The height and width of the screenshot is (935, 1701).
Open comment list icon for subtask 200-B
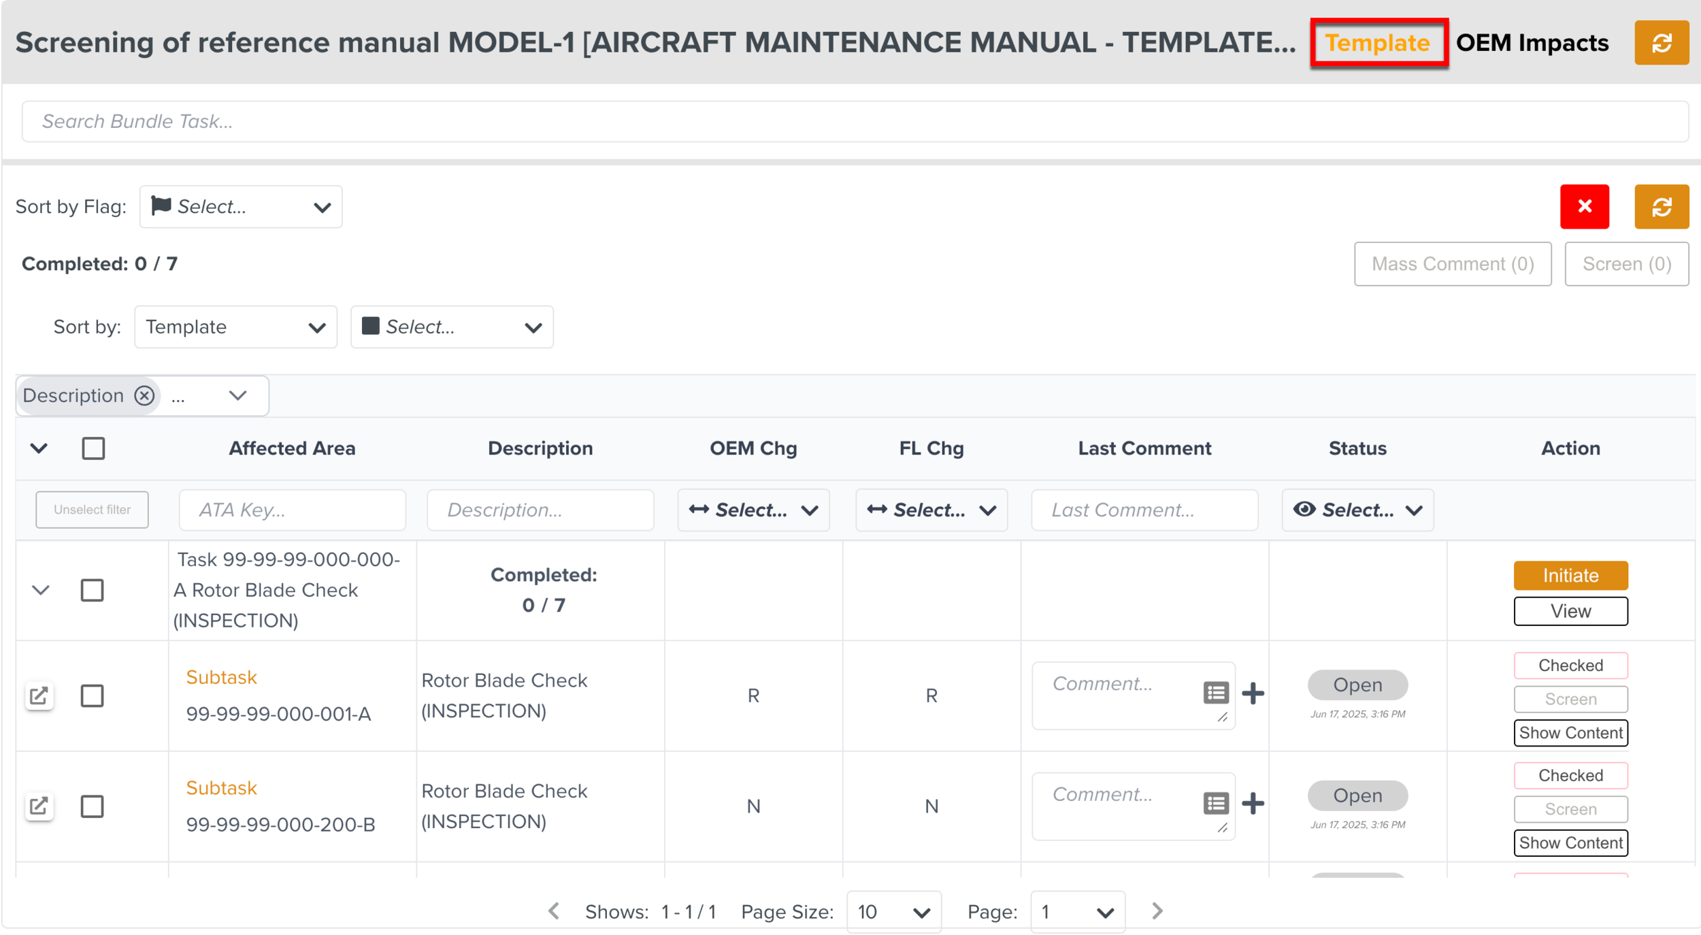coord(1215,803)
